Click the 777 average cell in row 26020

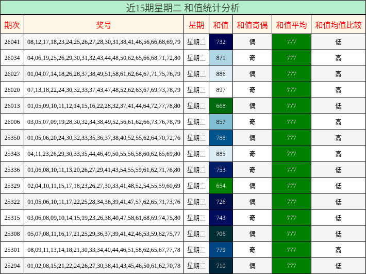coord(292,90)
